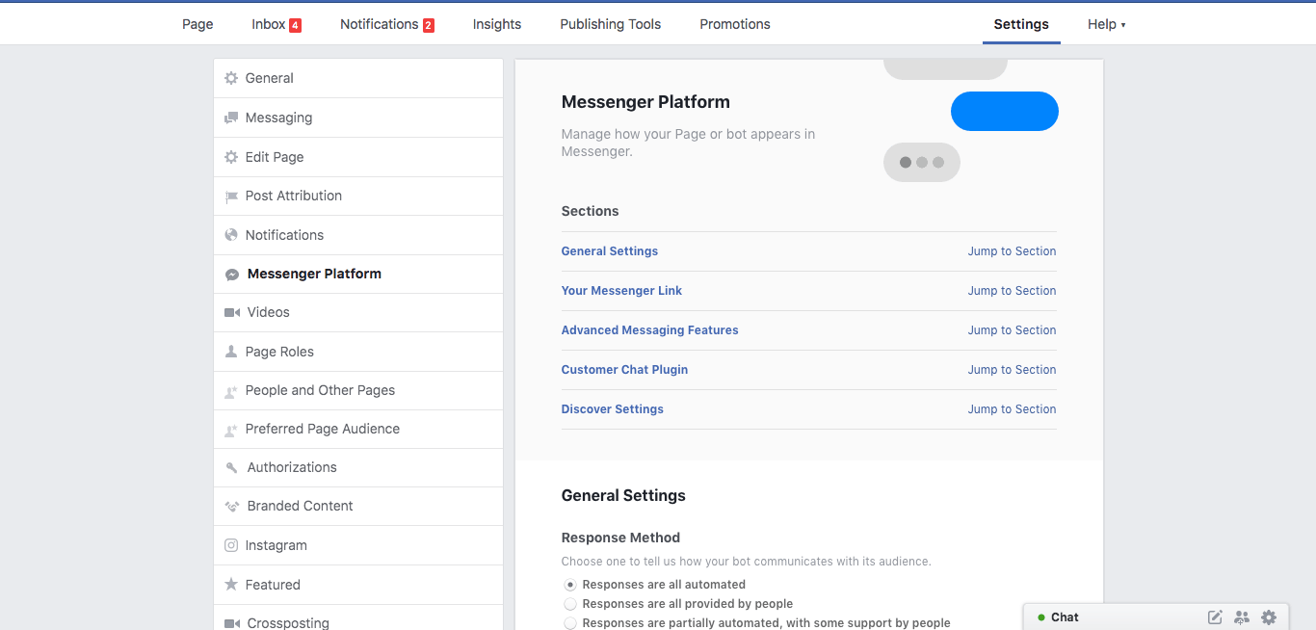Click the camera icon beside Videos
The width and height of the screenshot is (1316, 630).
coord(232,313)
